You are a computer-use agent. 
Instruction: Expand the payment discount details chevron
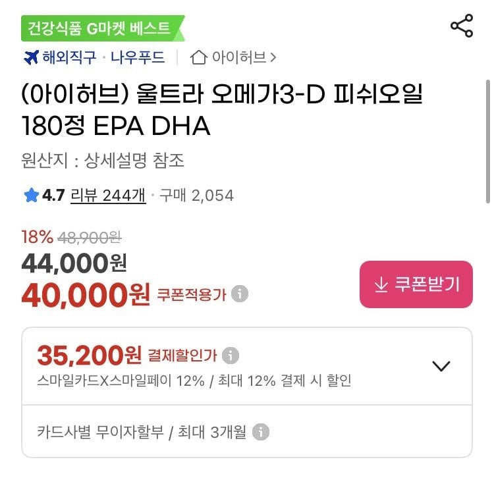(x=440, y=366)
